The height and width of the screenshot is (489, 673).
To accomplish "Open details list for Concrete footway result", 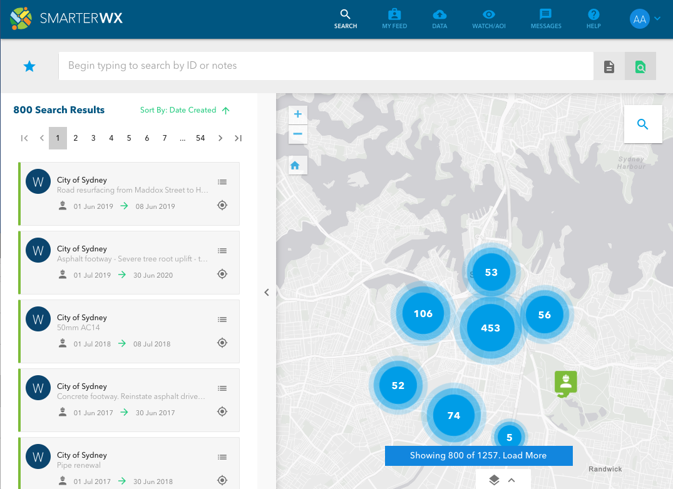I will pyautogui.click(x=222, y=388).
